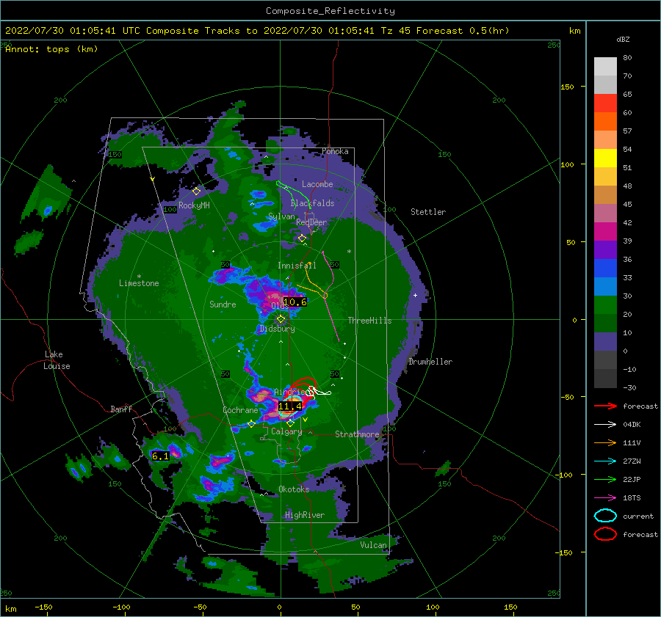Image resolution: width=661 pixels, height=617 pixels.
Task: Click the blue 36 dBZ color swatch
Action: 605,269
